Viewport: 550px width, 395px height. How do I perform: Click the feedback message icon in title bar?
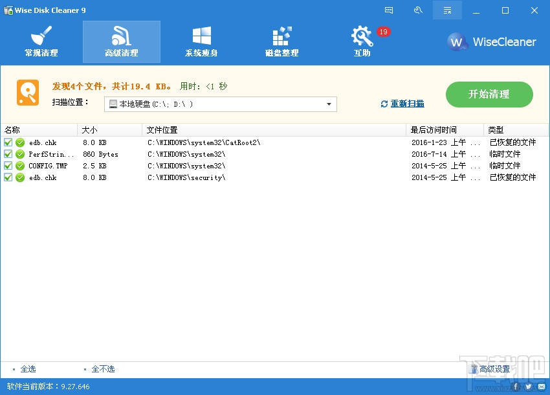389,10
